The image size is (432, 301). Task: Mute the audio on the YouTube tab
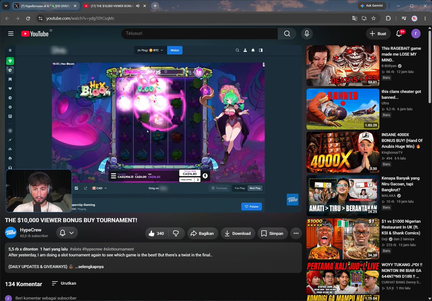138,6
